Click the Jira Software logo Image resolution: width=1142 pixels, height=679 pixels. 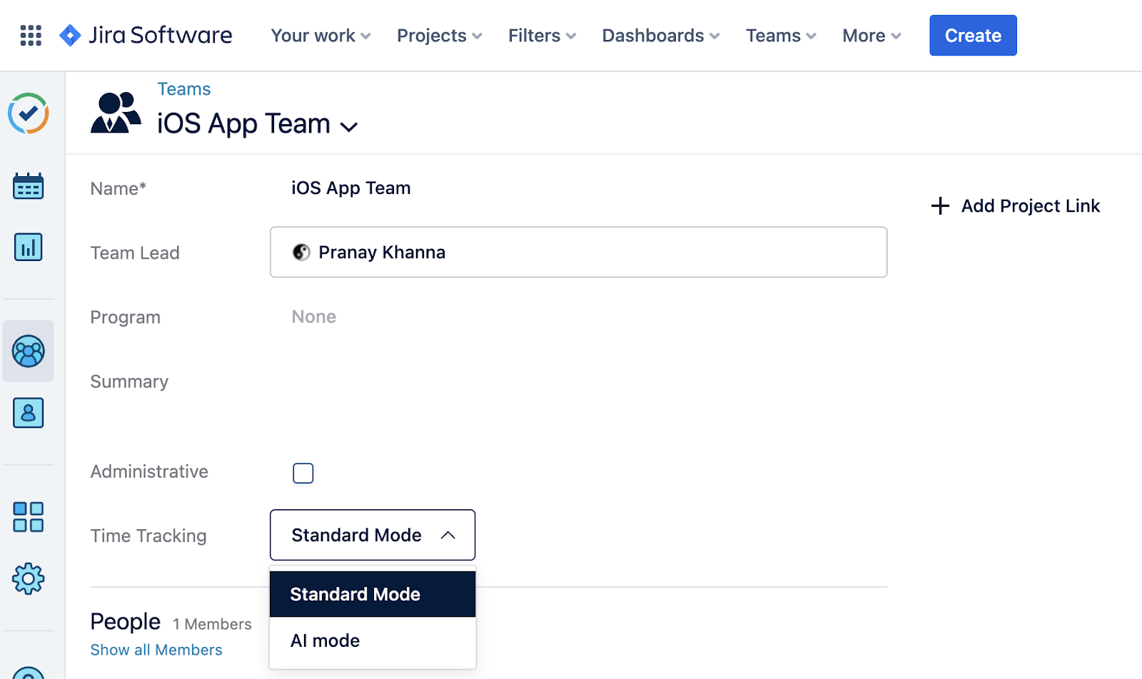[x=146, y=36]
